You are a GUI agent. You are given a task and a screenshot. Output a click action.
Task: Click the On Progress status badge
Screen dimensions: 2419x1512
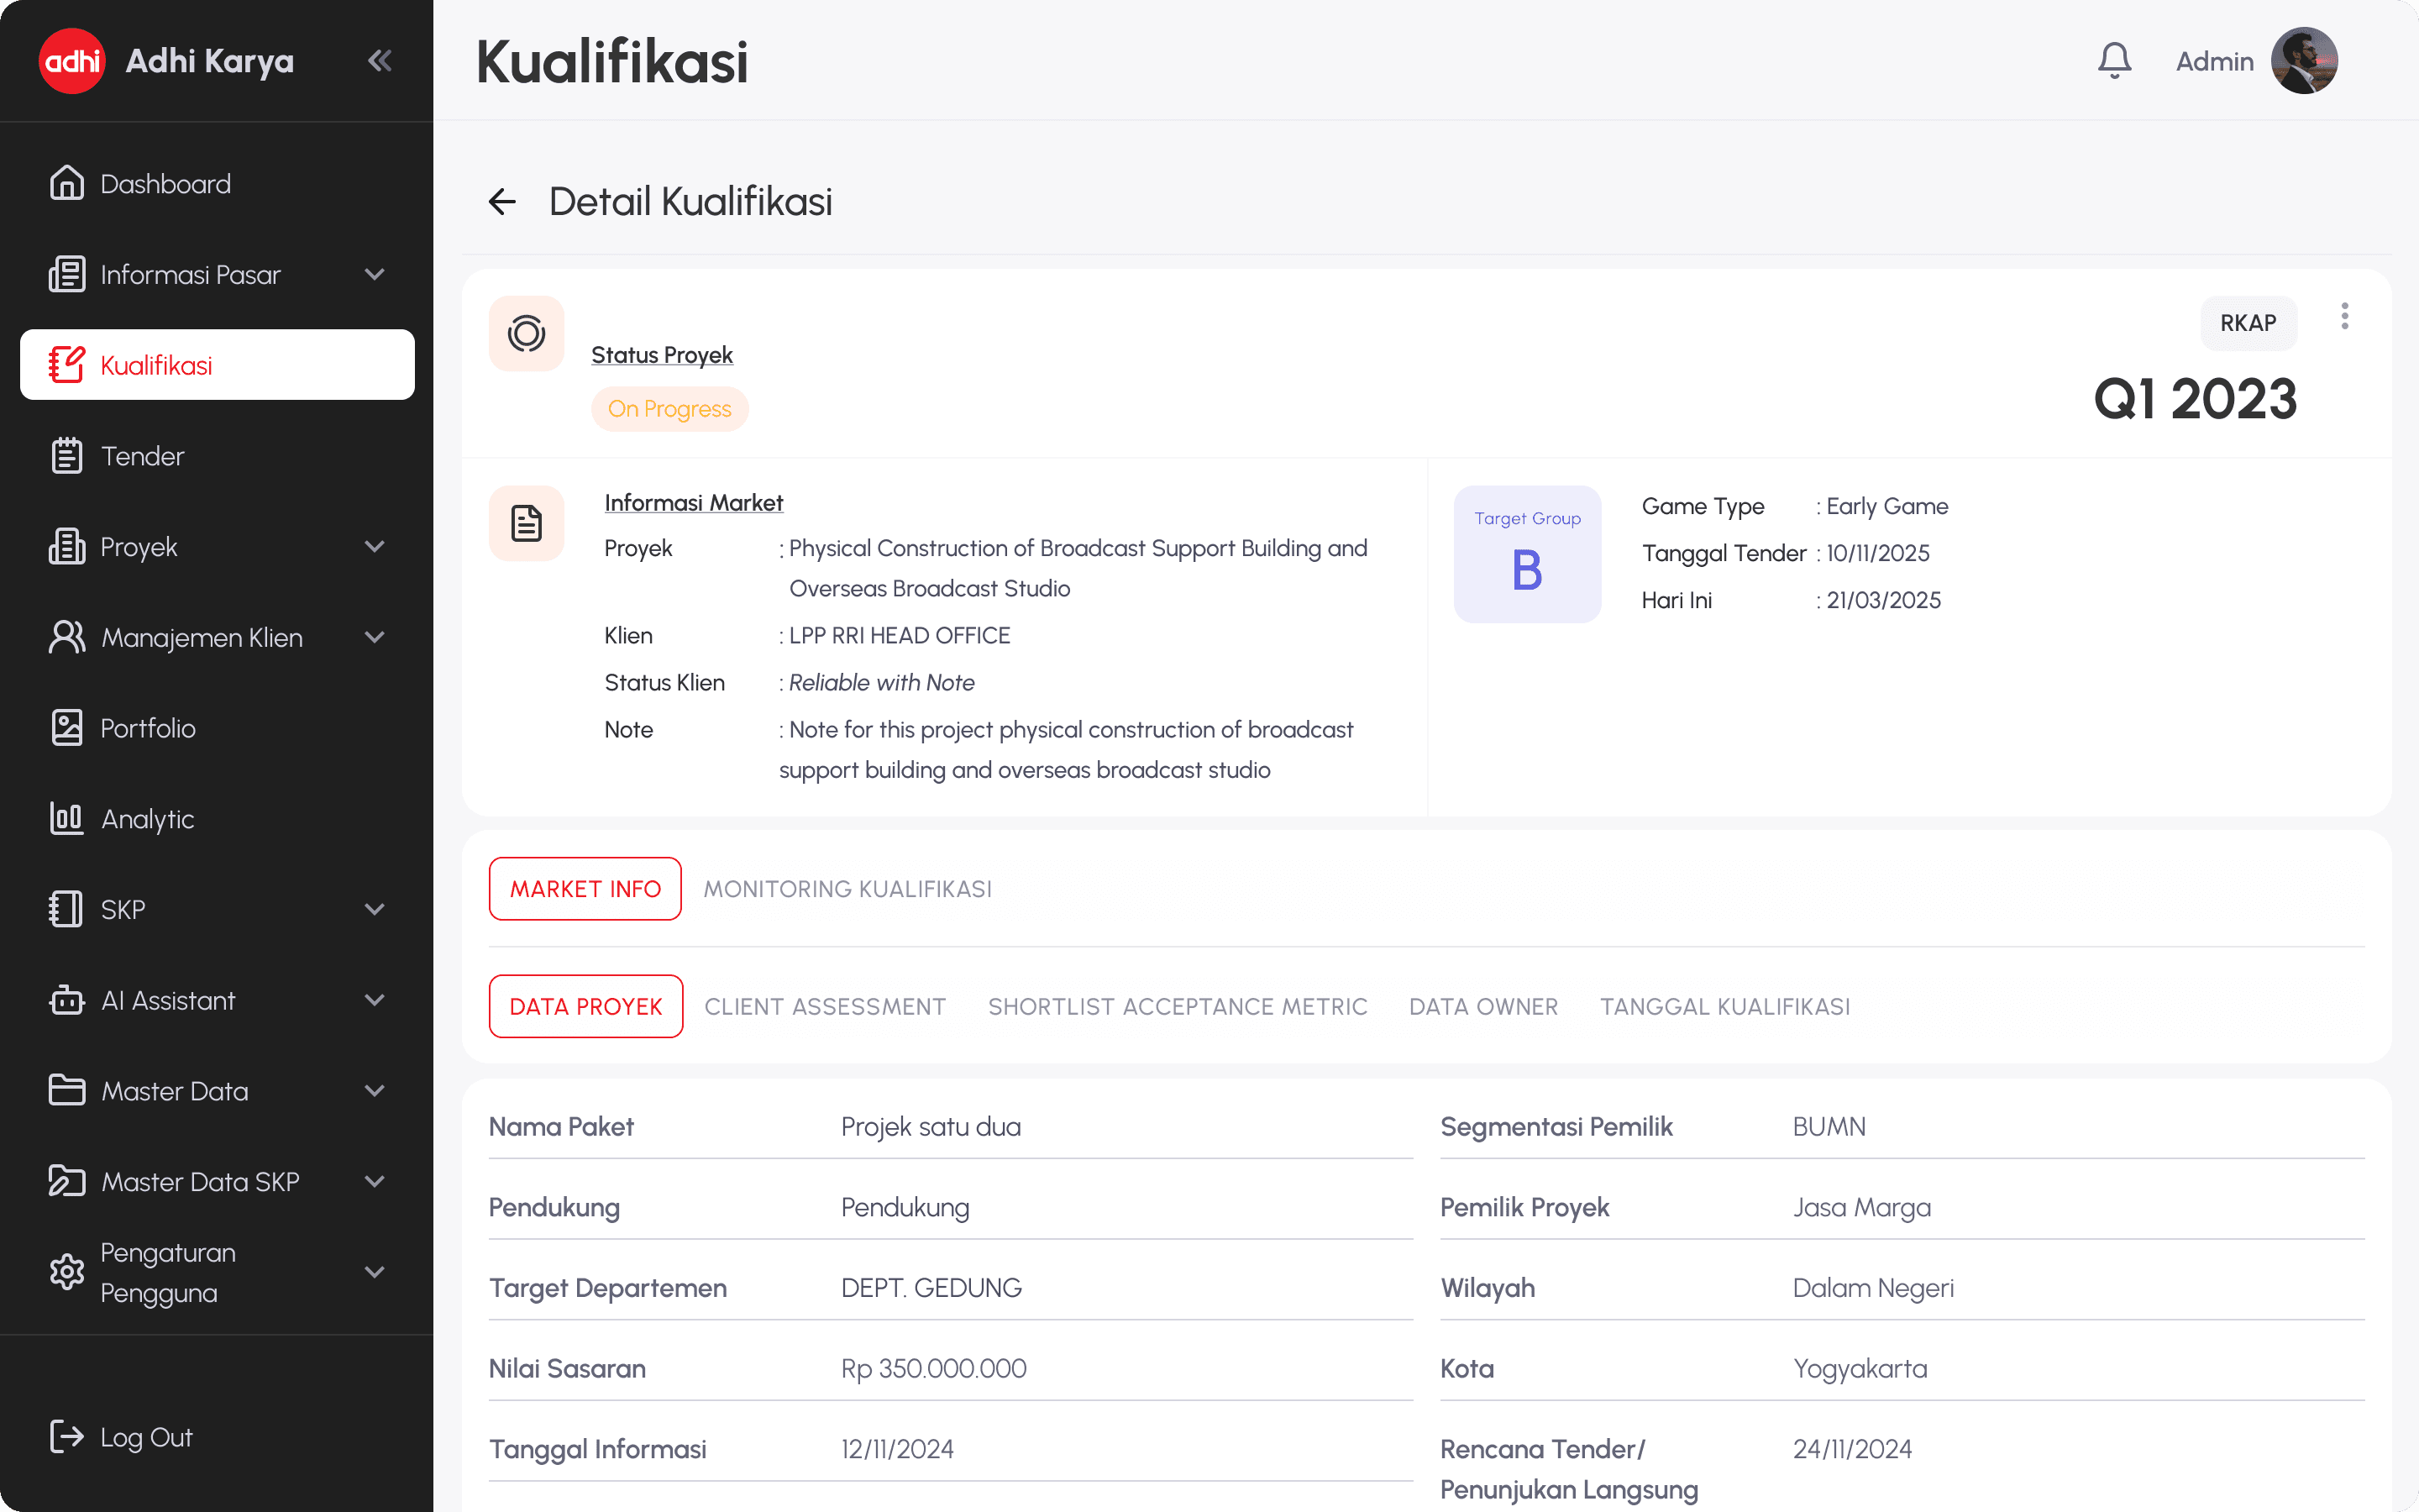tap(669, 409)
